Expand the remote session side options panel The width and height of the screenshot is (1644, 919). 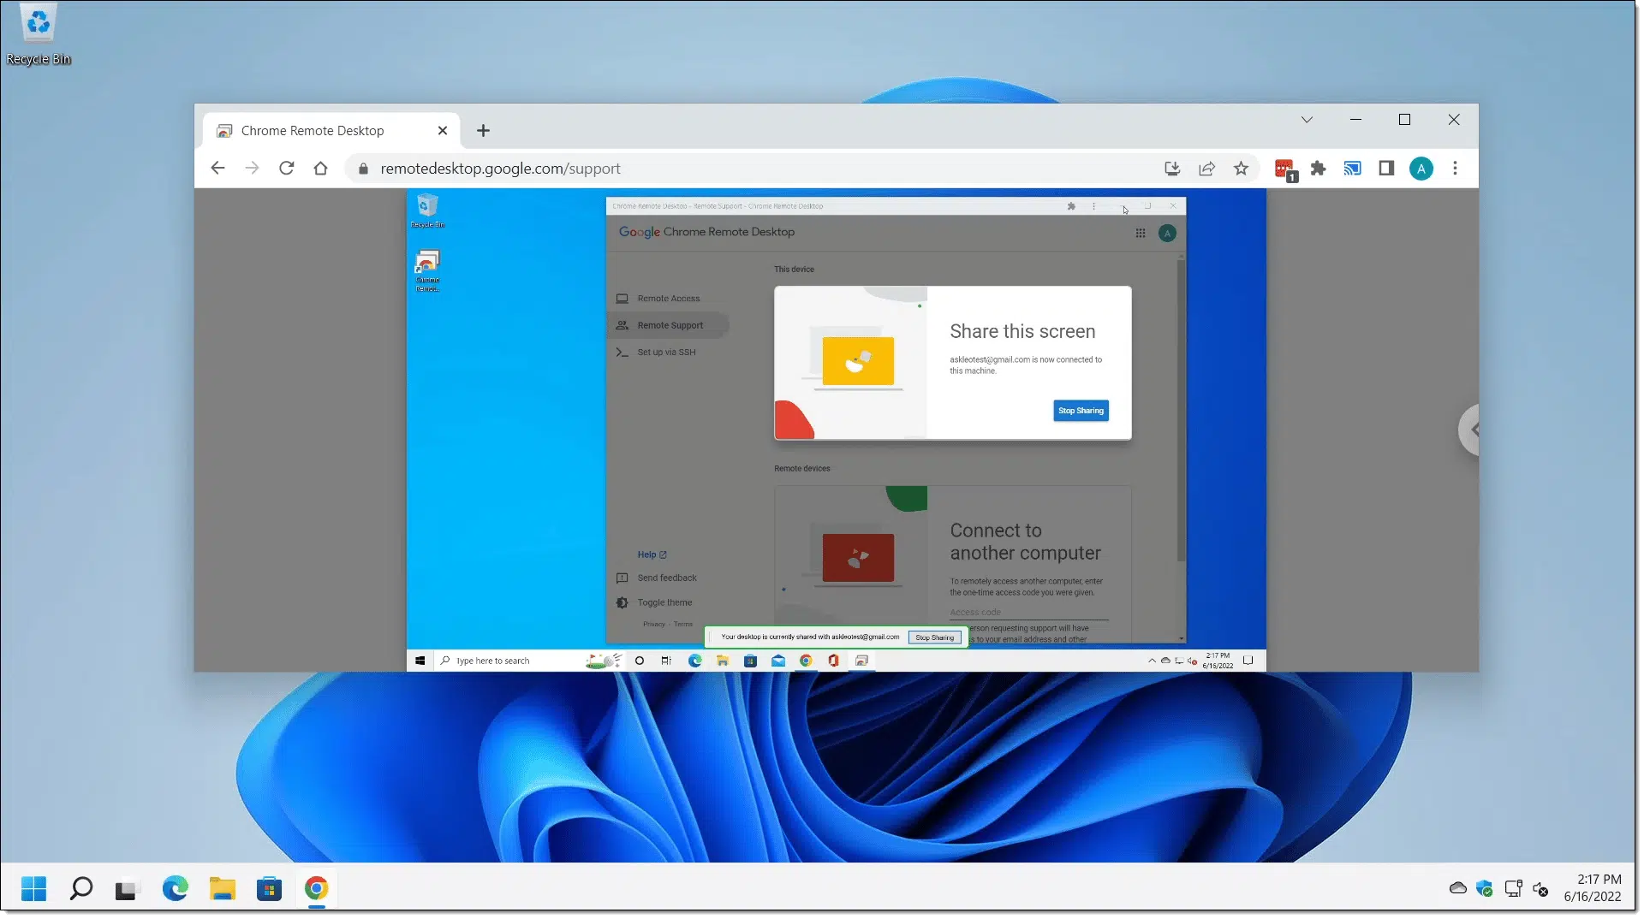1470,430
